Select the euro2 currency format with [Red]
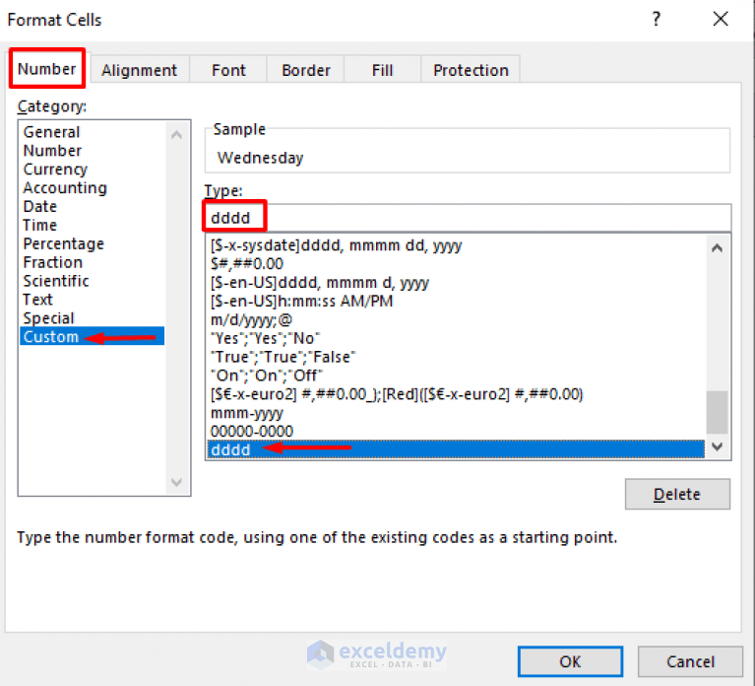The image size is (755, 686). 457,394
